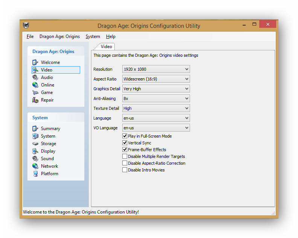The width and height of the screenshot is (298, 238).
Task: Uncheck Vertical Sync
Action: tap(125, 143)
